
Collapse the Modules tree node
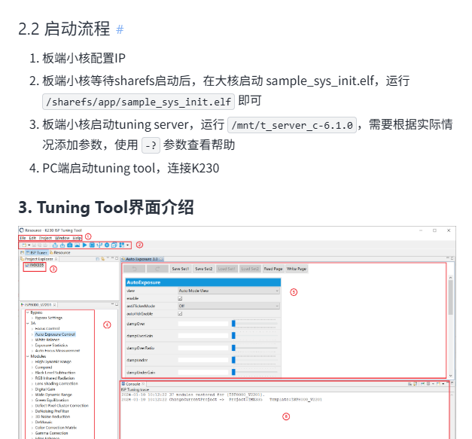coord(28,357)
